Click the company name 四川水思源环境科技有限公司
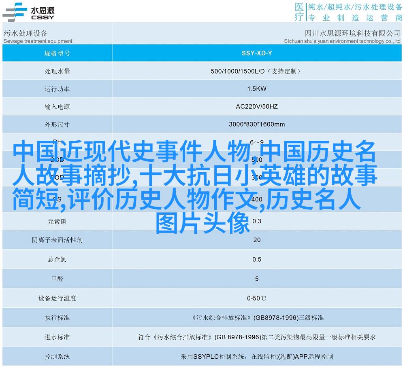The image size is (405, 368). click(352, 33)
